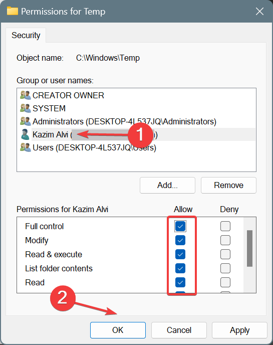This screenshot has width=273, height=345.
Task: Click the permissions list scrollbar thumb
Action: click(249, 248)
